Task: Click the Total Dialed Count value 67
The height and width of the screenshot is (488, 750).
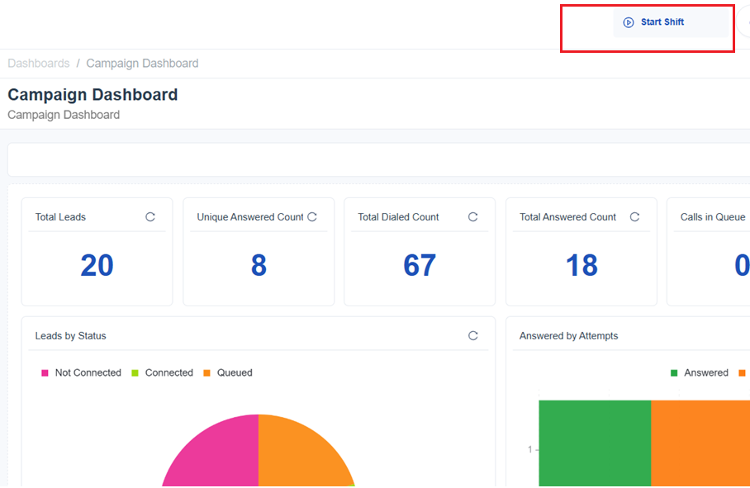Action: 420,265
